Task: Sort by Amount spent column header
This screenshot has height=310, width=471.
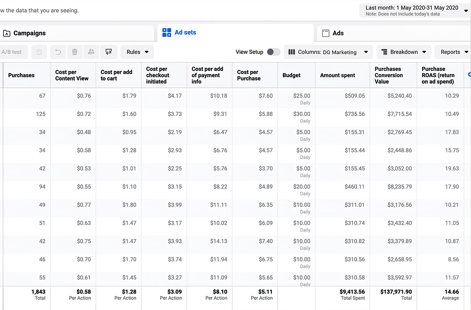Action: (338, 75)
